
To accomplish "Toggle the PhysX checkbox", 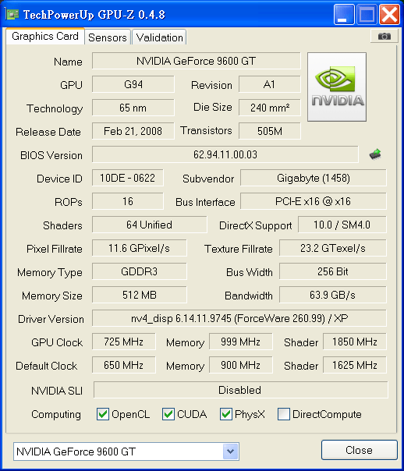I will 226,414.
